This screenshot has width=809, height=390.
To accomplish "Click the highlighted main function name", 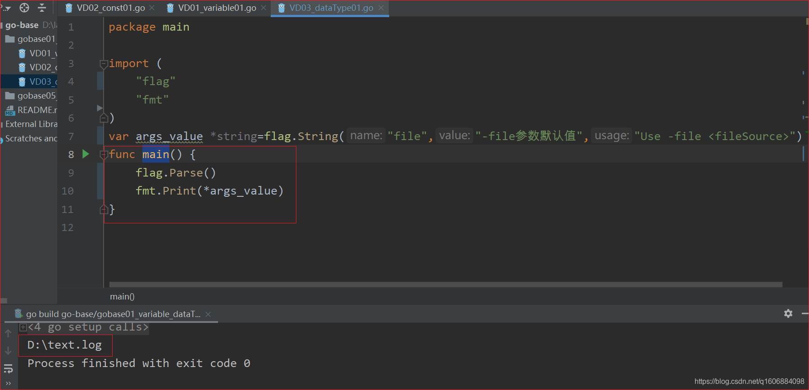I will pos(155,154).
